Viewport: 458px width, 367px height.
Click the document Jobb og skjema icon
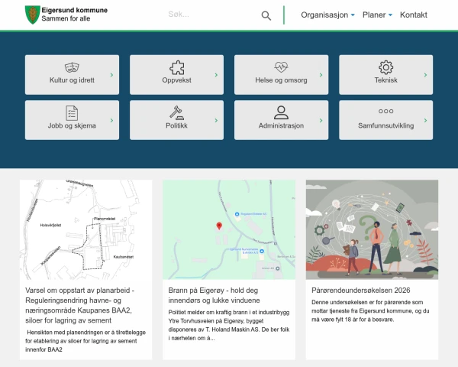point(73,112)
